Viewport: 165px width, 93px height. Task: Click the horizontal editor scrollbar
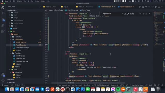(x=88, y=83)
